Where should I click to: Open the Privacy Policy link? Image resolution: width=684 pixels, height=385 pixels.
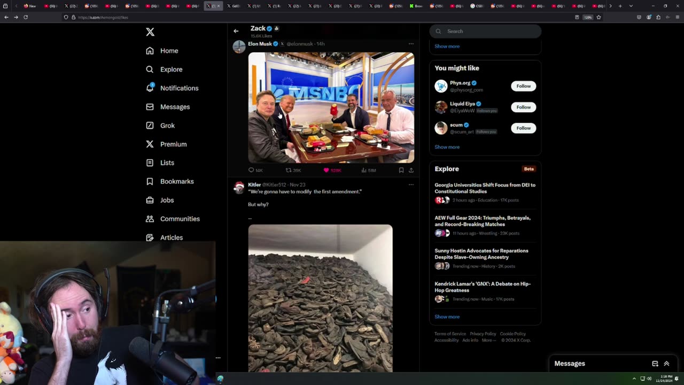click(x=483, y=334)
